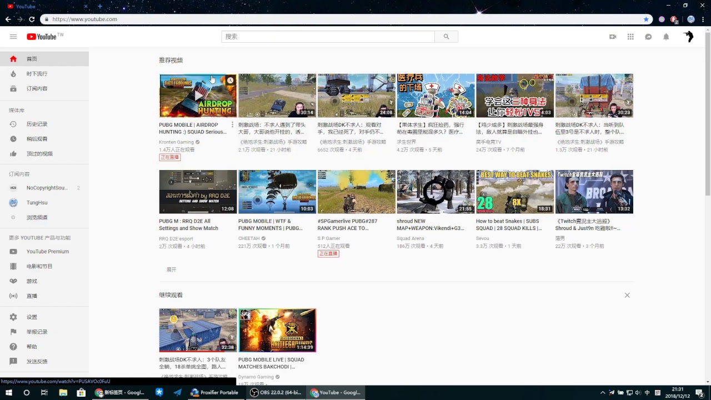Reload the page in the browser

(32, 19)
